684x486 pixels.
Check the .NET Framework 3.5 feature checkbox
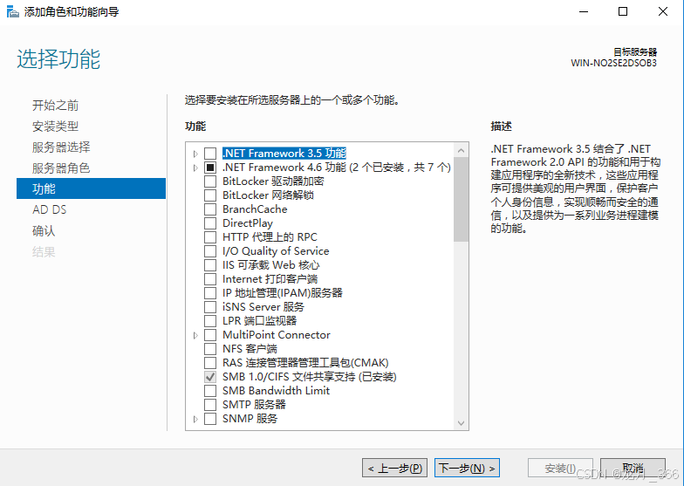point(210,154)
